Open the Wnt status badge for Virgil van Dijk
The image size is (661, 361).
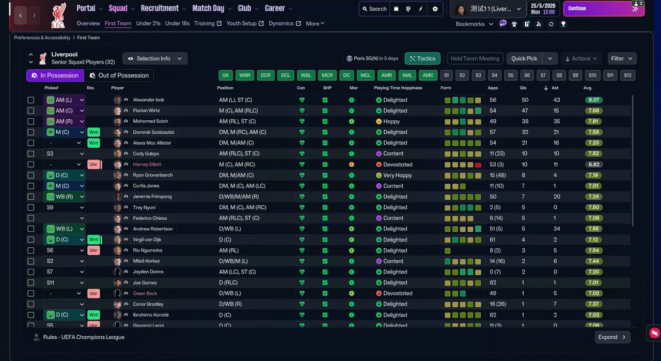tap(93, 240)
